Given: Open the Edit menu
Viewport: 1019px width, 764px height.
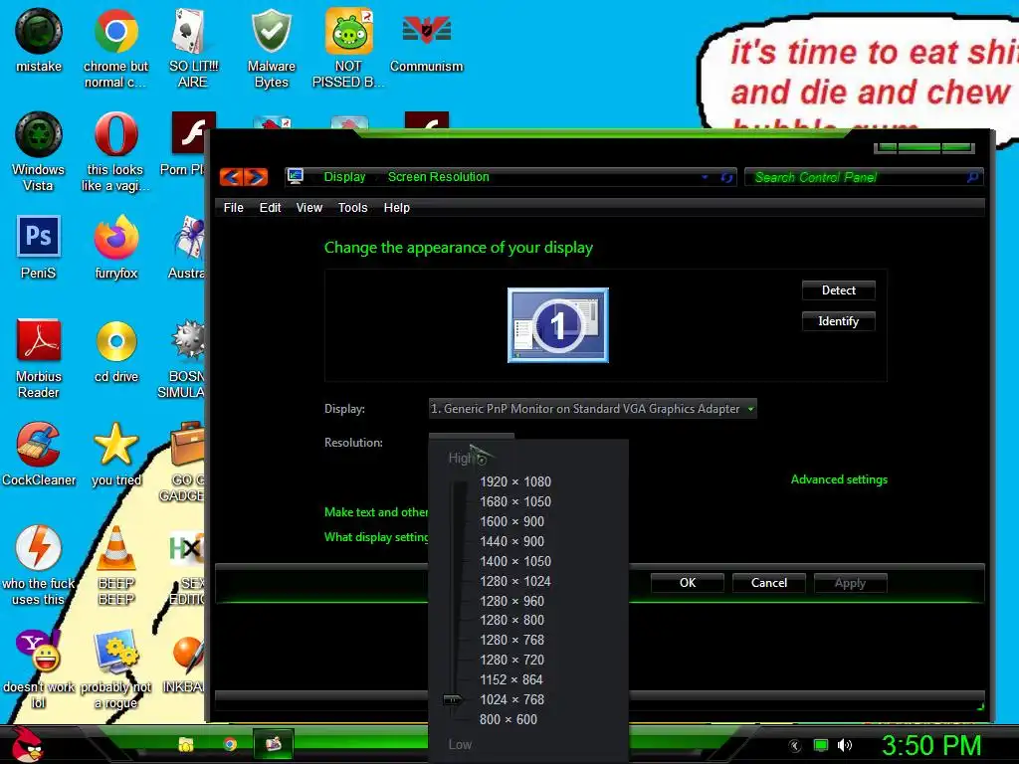Looking at the screenshot, I should (270, 208).
